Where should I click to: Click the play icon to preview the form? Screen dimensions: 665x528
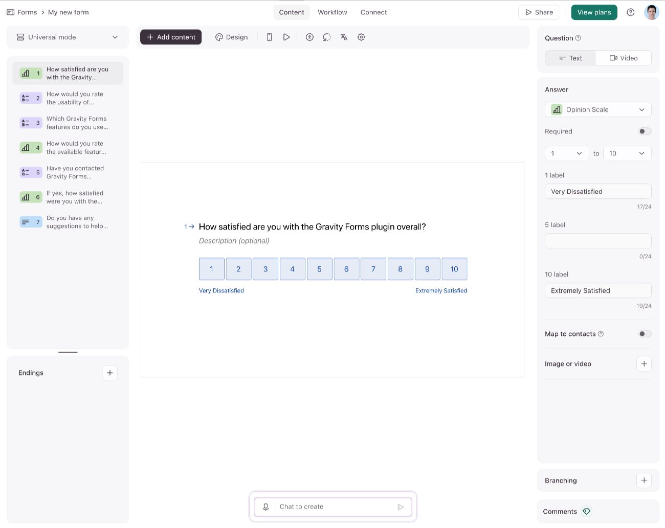point(286,37)
